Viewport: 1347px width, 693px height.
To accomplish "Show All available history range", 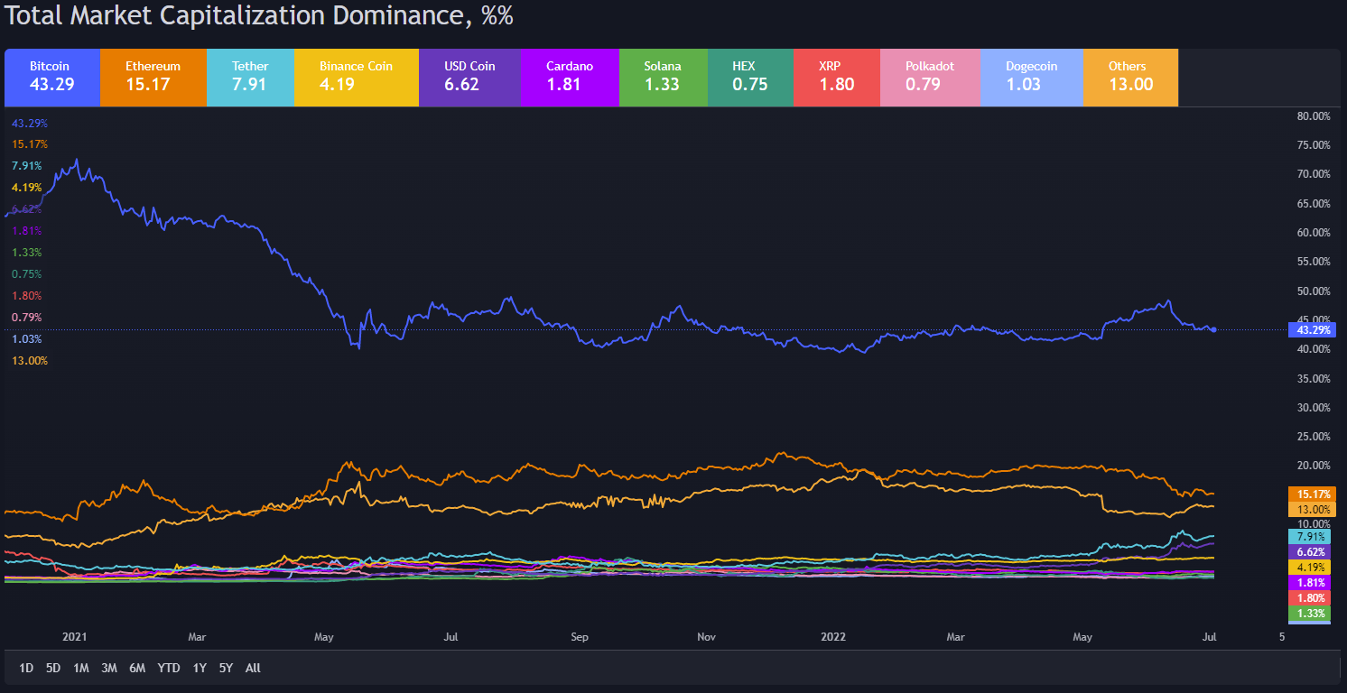I will [x=254, y=669].
